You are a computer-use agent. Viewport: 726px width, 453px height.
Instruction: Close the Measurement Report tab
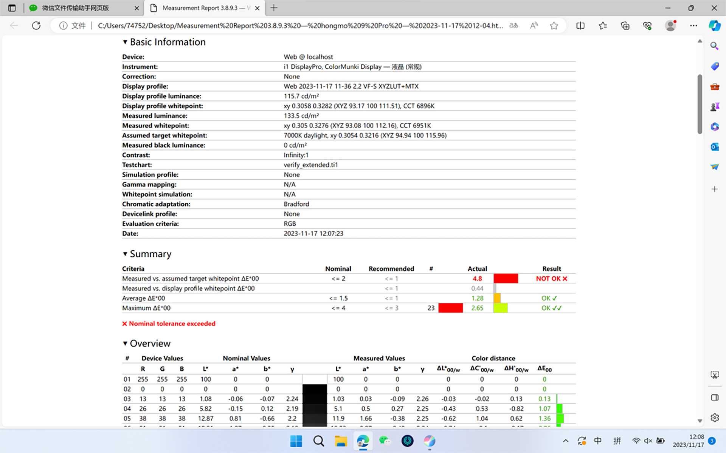tap(257, 8)
